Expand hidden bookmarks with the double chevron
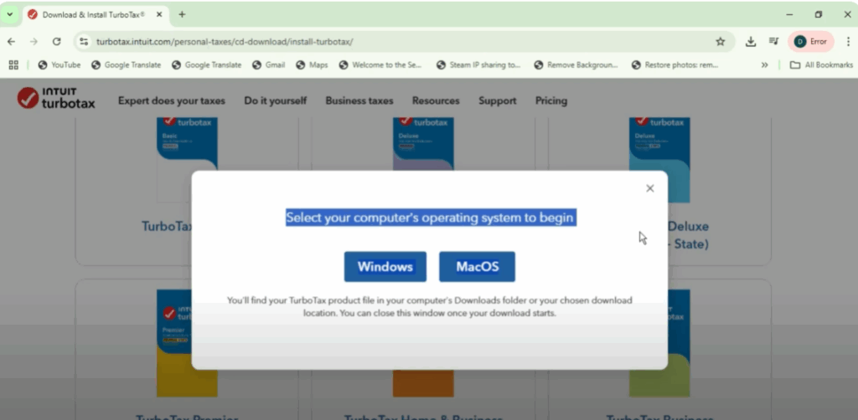 click(x=764, y=64)
